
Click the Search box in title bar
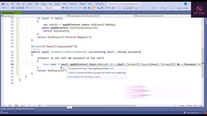pos(100,4)
